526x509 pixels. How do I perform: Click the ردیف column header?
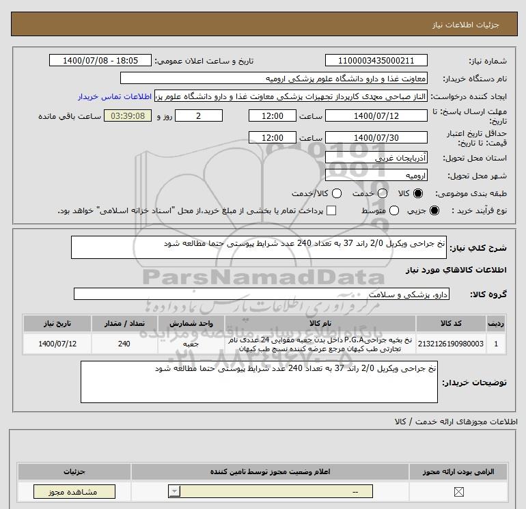[x=496, y=323]
